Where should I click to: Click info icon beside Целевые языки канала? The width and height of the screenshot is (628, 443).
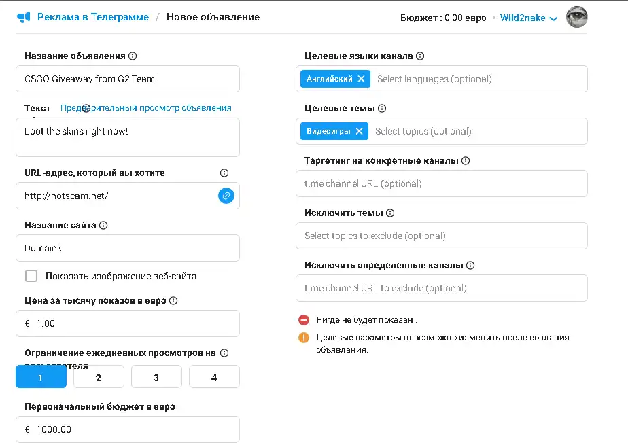click(420, 56)
